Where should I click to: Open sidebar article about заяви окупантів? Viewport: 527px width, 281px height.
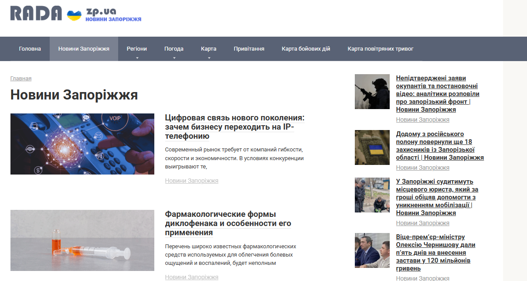click(438, 94)
